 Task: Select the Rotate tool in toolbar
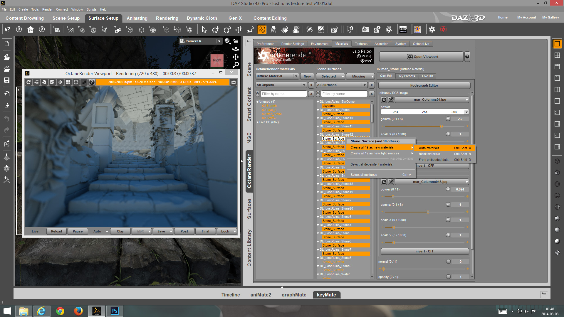click(227, 30)
